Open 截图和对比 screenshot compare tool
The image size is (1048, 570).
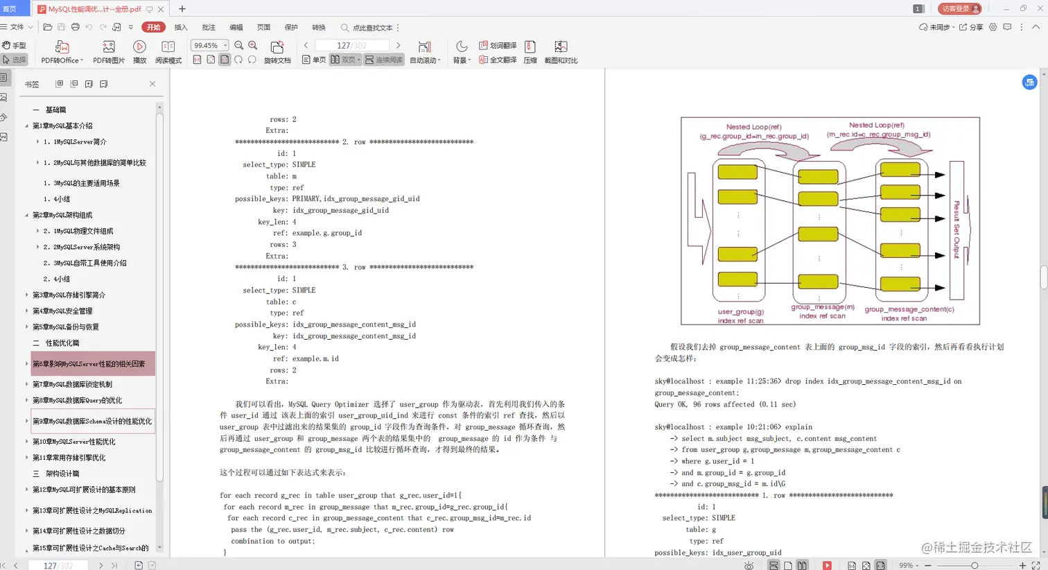pos(559,51)
